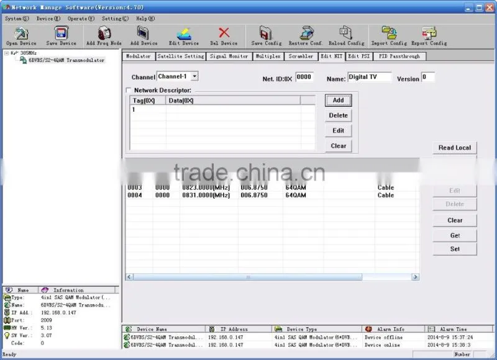Click the icon beside IP Add. info row
Viewport: 497px width, 360px height.
tap(7, 312)
